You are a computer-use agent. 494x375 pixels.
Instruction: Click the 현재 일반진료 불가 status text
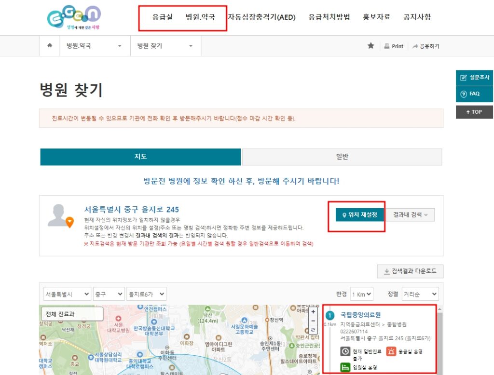[x=367, y=355]
